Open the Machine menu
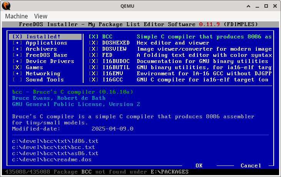Viewport: 281px width, 177px height. click(17, 16)
